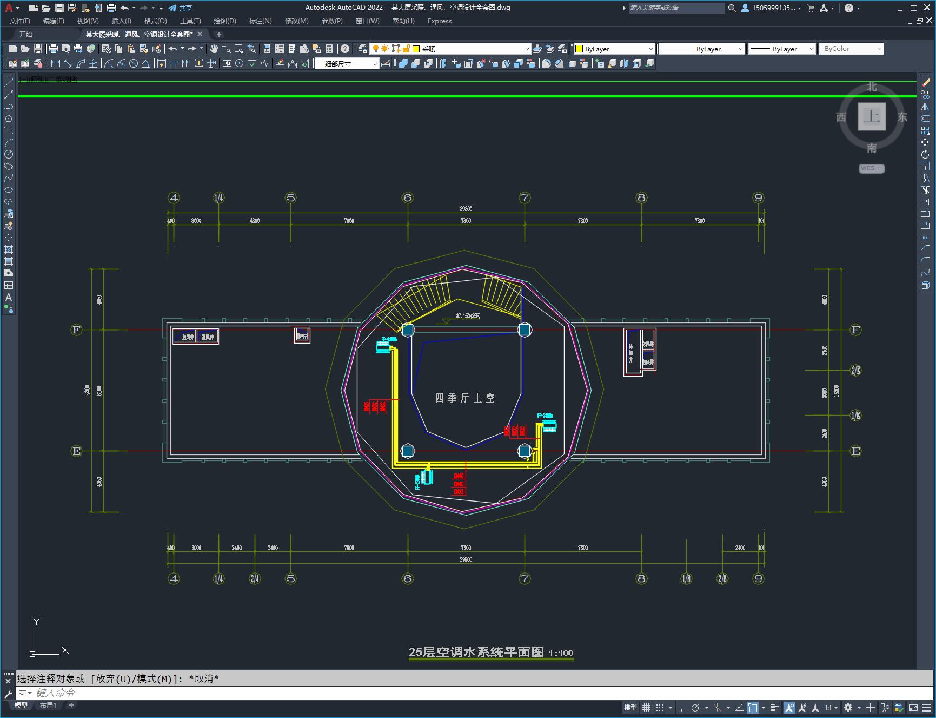Image resolution: width=936 pixels, height=718 pixels.
Task: Toggle Polar tracking in status bar
Action: pos(696,708)
